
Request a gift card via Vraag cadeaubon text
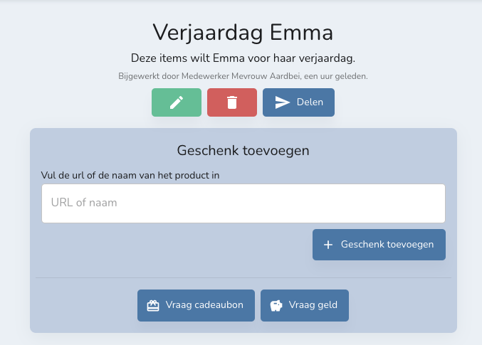click(204, 305)
